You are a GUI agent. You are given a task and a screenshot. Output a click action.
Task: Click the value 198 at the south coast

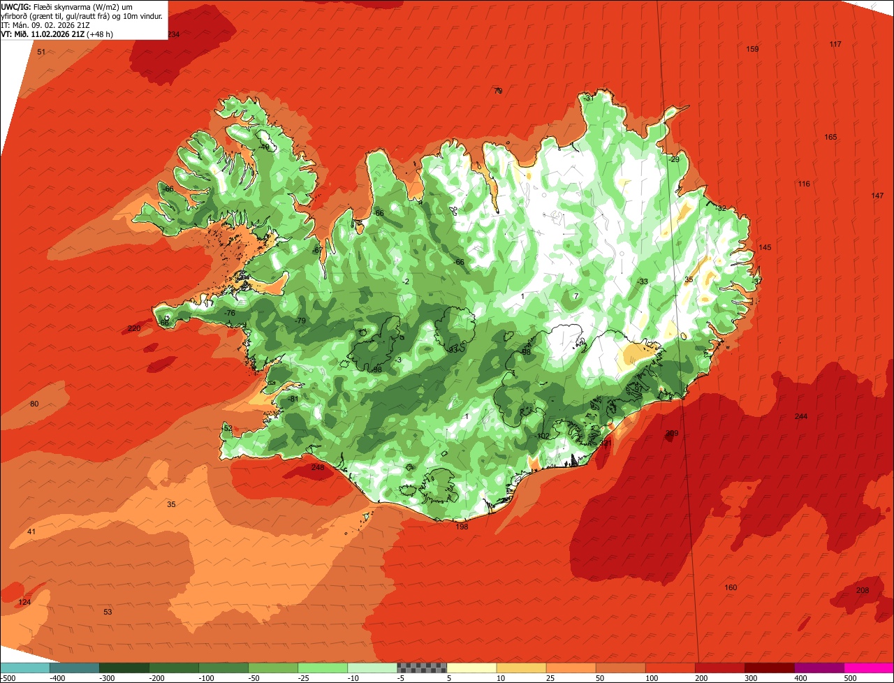(x=462, y=527)
